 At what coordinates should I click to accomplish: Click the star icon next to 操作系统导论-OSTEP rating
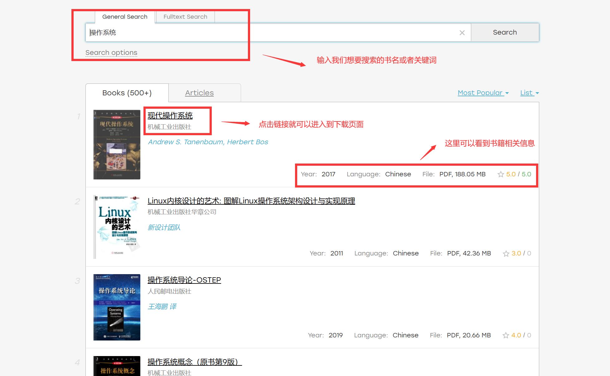point(506,335)
